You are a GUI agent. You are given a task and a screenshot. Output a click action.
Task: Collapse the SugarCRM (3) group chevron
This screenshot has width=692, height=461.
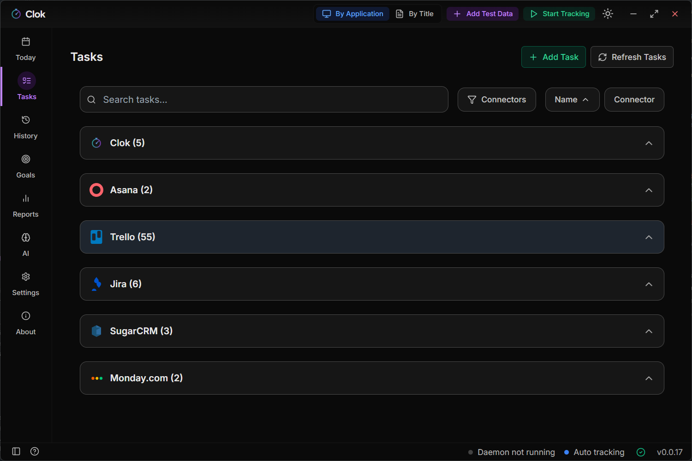649,331
